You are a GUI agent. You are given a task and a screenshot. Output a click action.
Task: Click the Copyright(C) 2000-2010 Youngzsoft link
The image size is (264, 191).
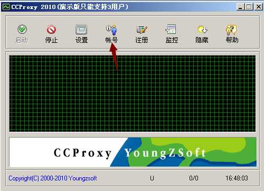point(53,178)
